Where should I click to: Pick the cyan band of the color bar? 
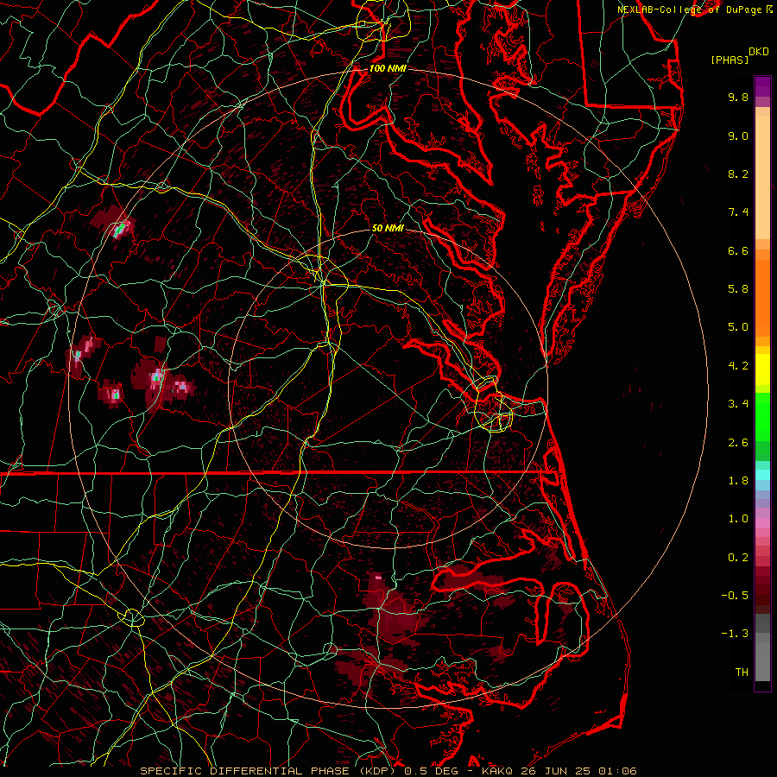point(762,475)
